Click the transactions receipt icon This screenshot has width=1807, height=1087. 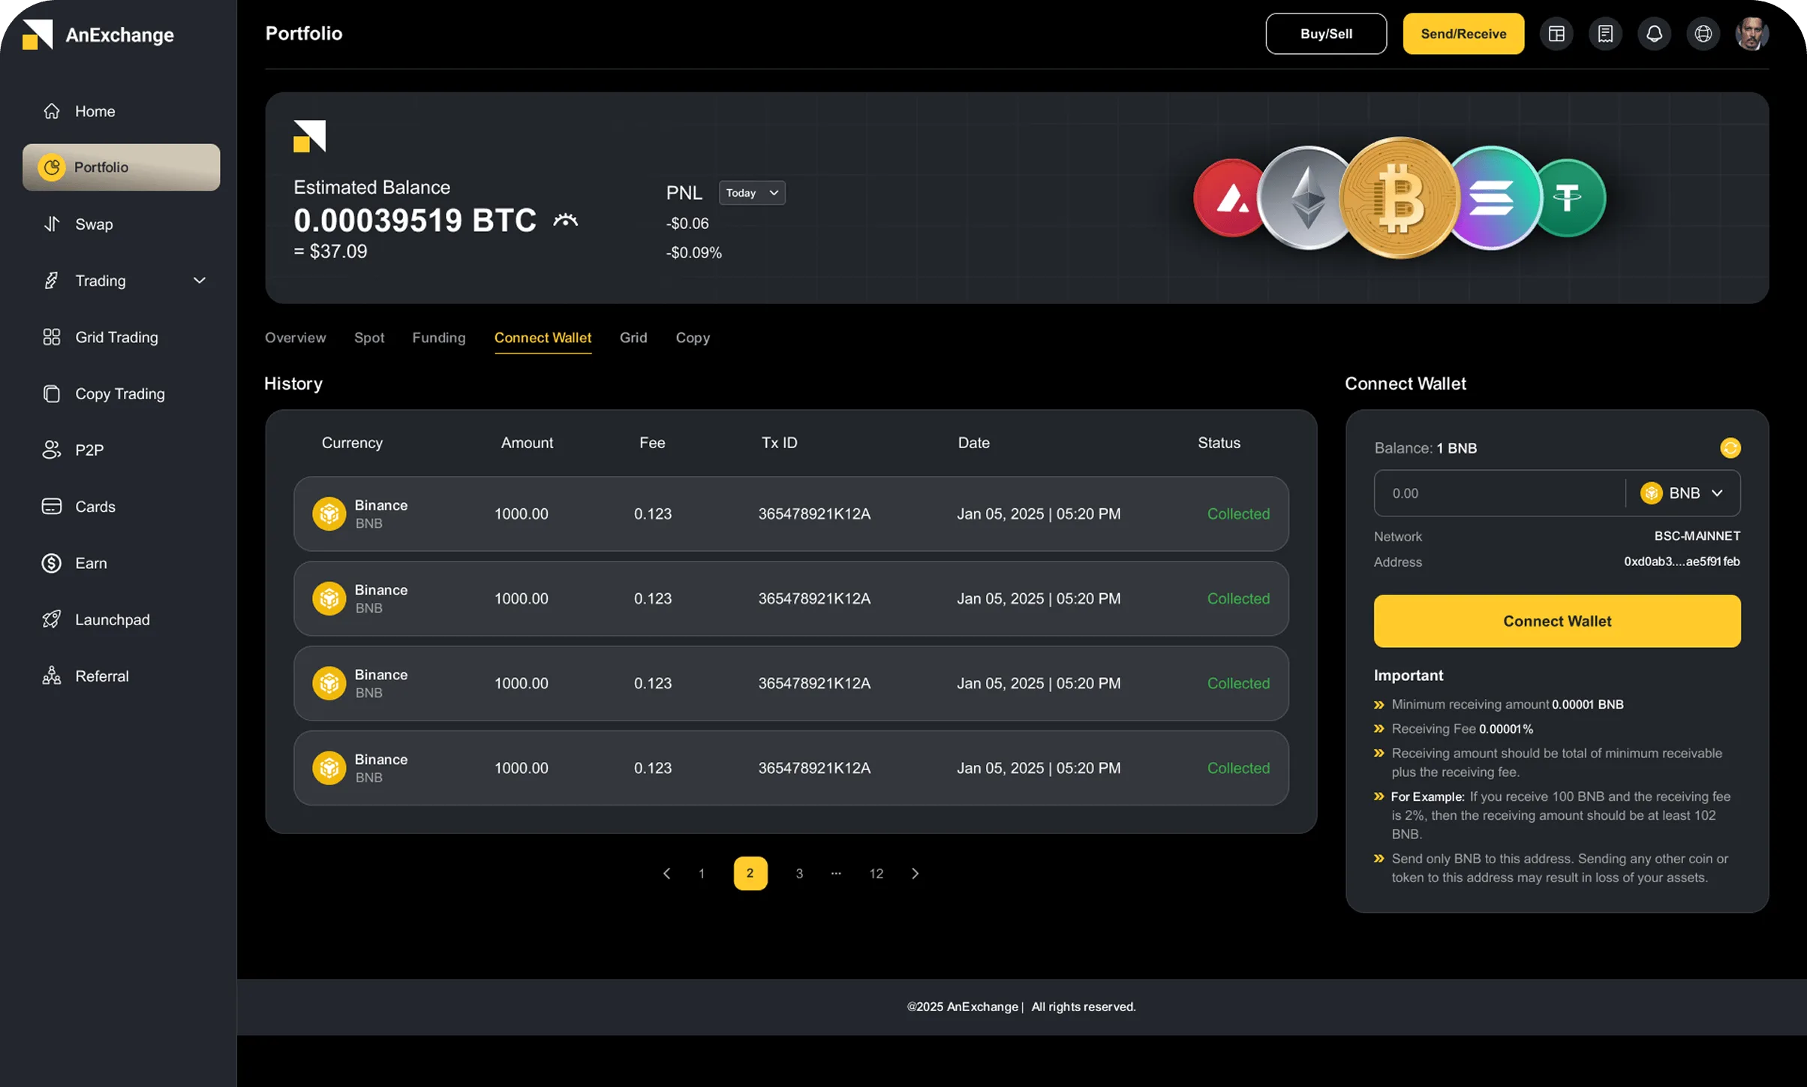click(x=1605, y=33)
